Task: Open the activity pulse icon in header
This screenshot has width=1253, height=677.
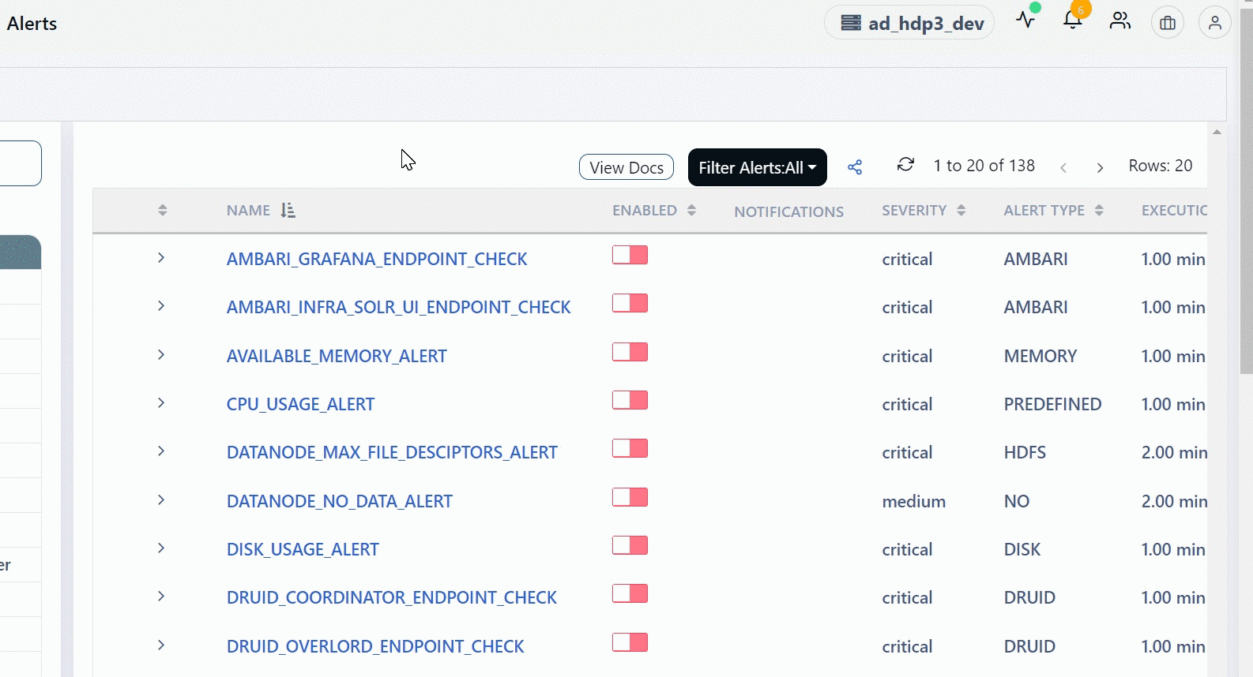Action: [x=1025, y=20]
